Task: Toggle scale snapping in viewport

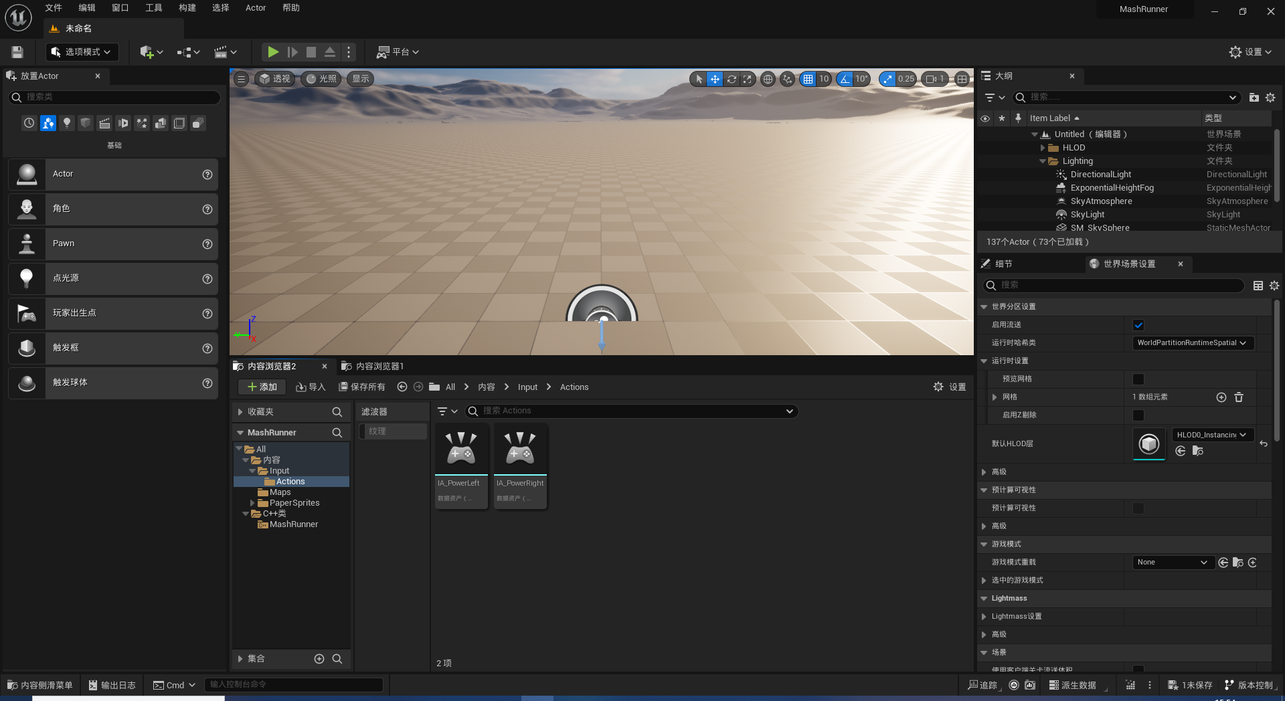Action: [x=887, y=79]
